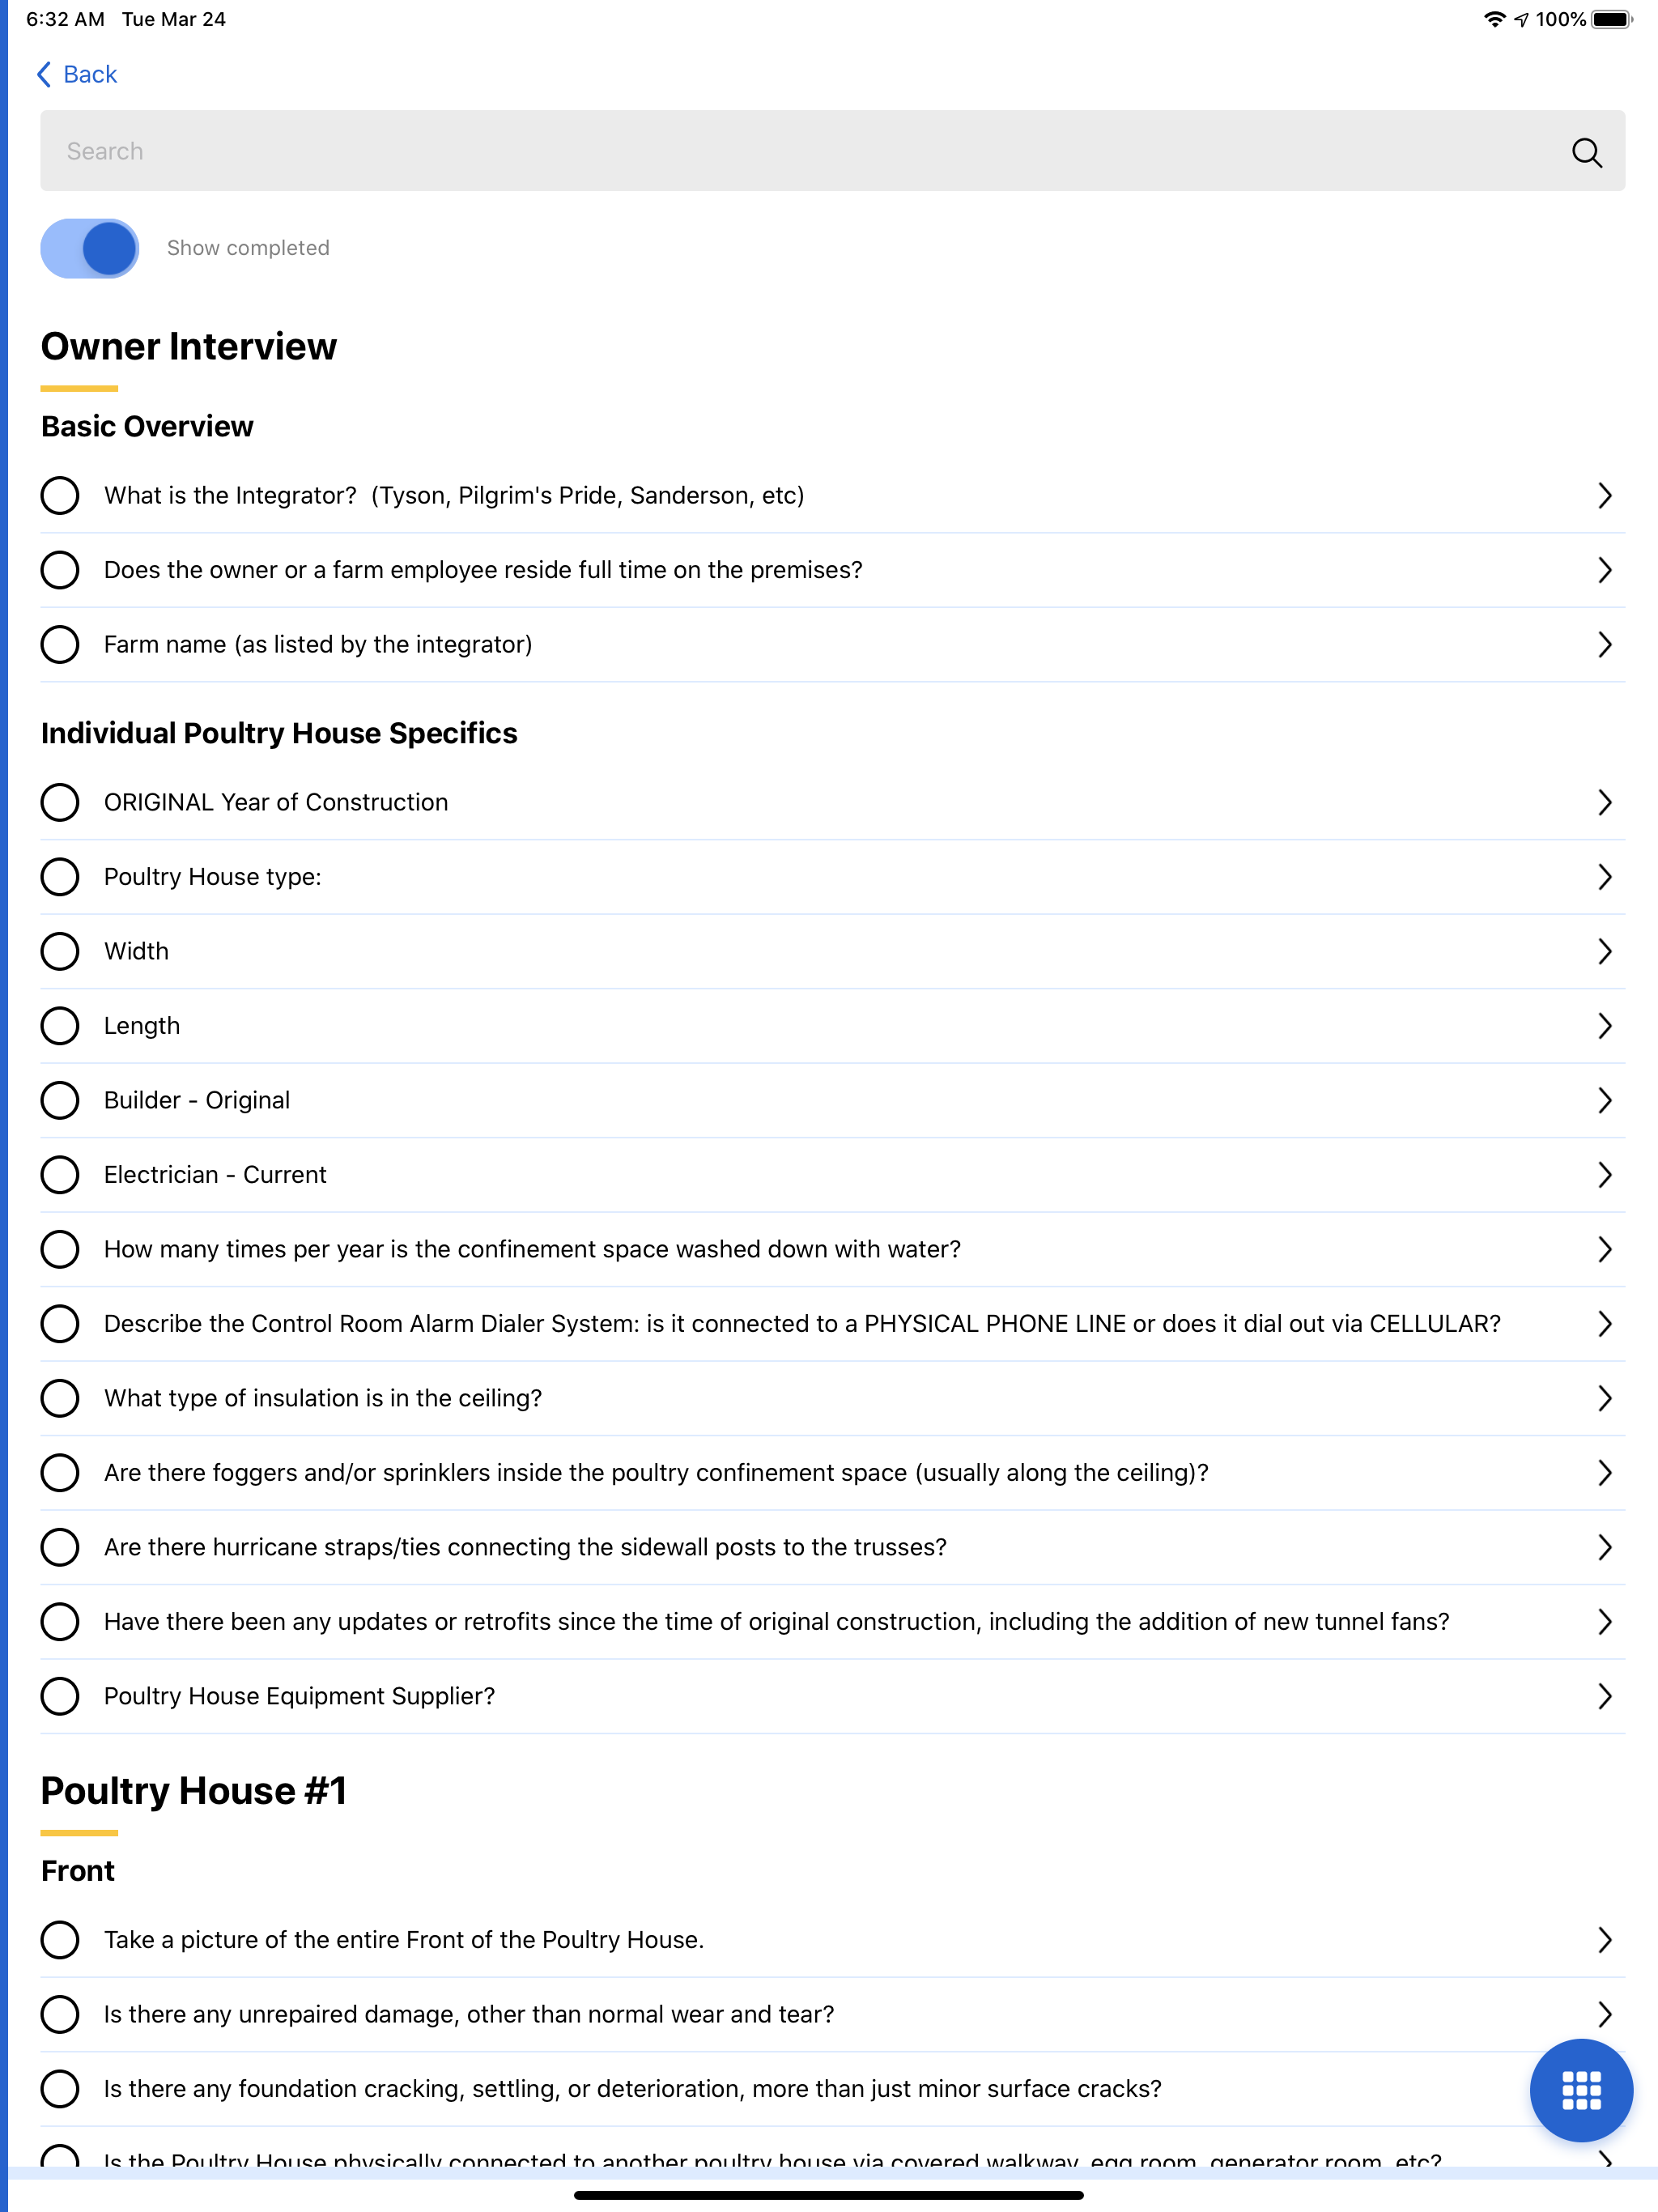This screenshot has width=1658, height=2212.
Task: Check circle for 'Poultry House Equipment Supplier?'
Action: click(x=60, y=1696)
